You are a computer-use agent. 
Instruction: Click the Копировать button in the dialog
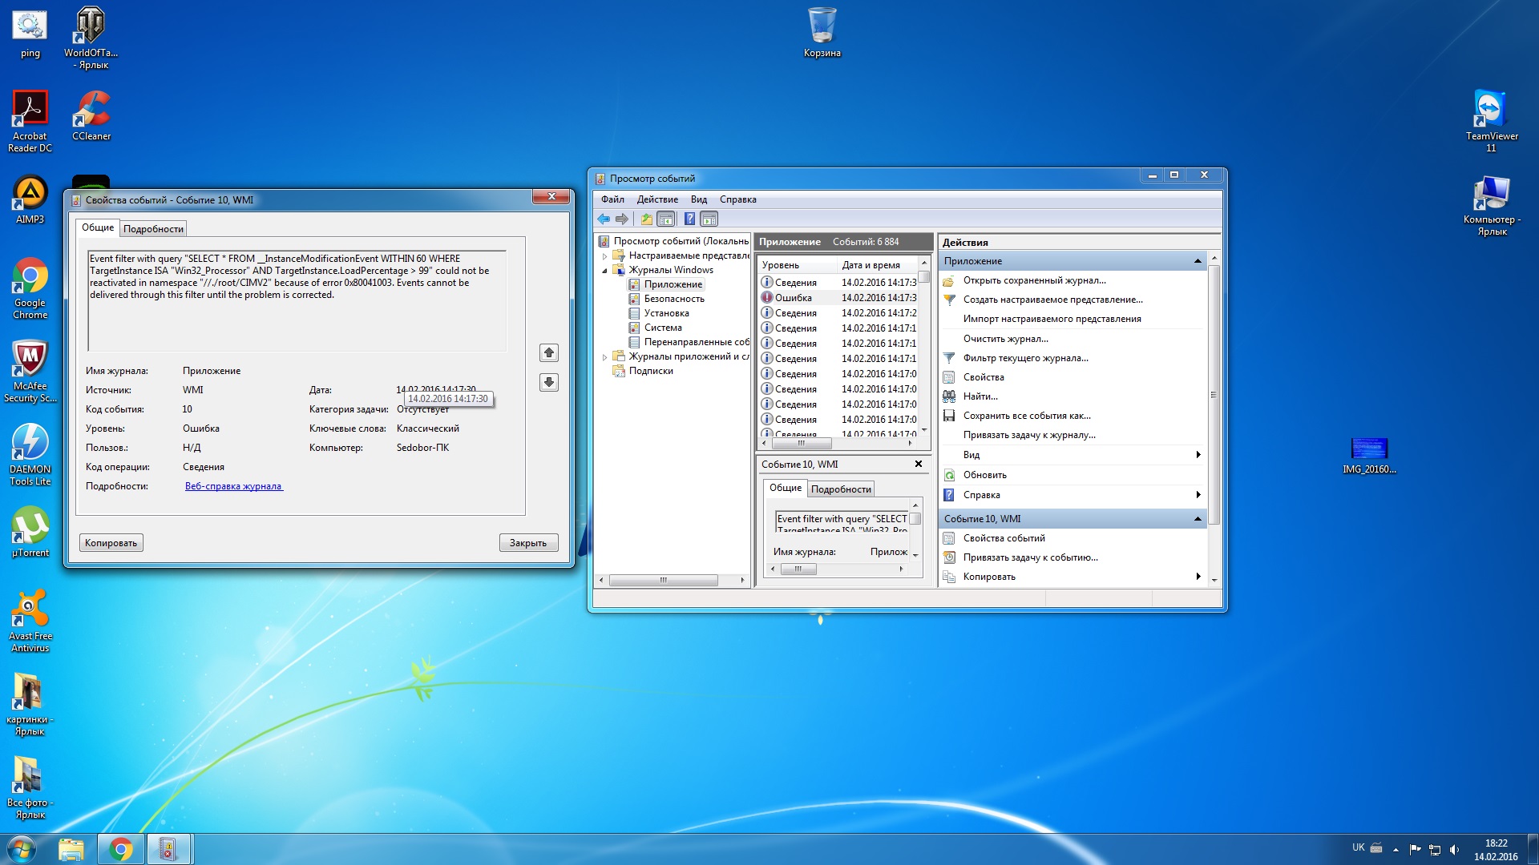(111, 543)
